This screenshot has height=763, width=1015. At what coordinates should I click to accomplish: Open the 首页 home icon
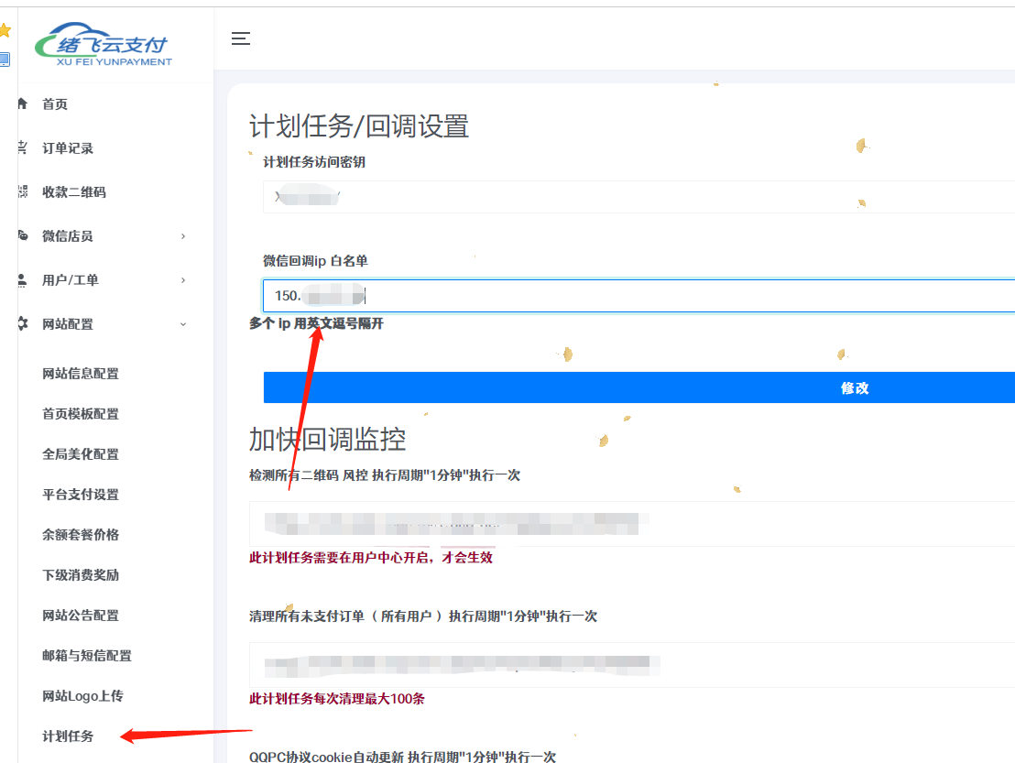coord(20,104)
